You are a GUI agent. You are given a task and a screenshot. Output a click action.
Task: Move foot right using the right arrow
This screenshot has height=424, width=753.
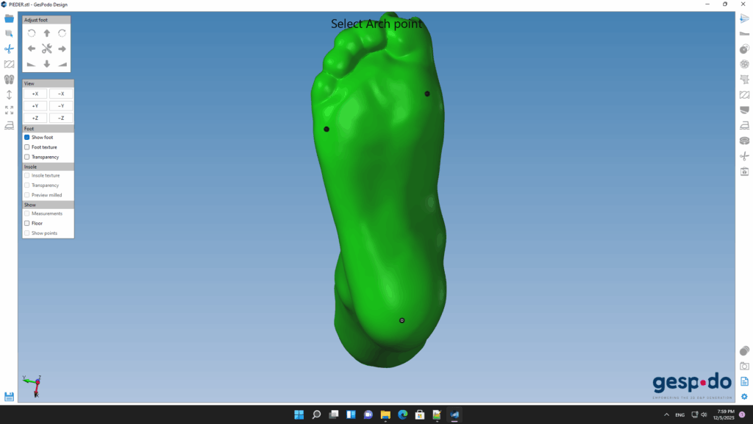[x=63, y=49]
